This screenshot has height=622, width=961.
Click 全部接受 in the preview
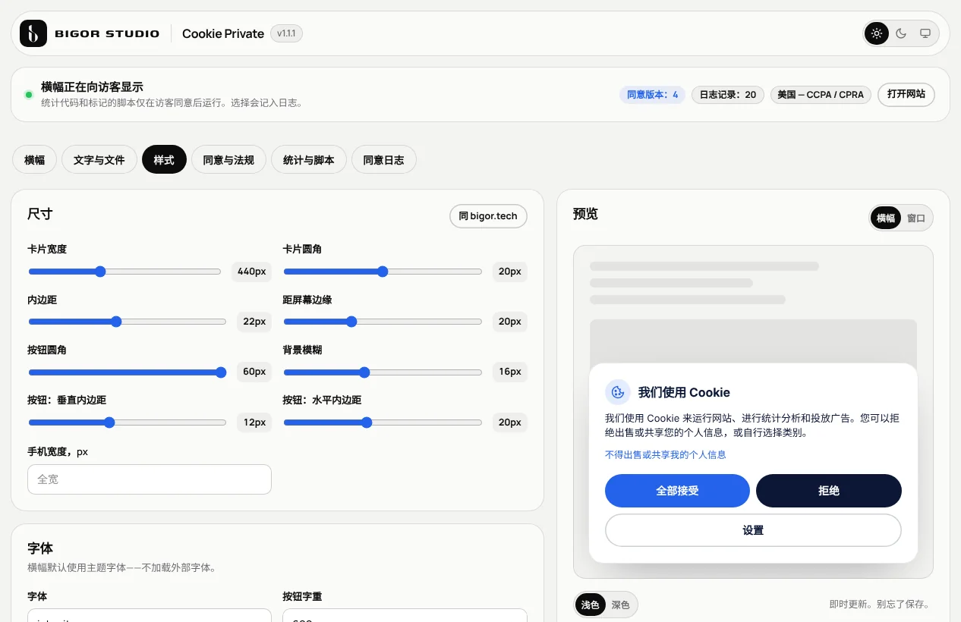pyautogui.click(x=677, y=491)
